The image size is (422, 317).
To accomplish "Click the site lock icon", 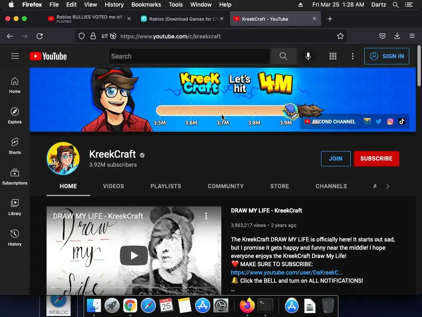I will pyautogui.click(x=93, y=36).
